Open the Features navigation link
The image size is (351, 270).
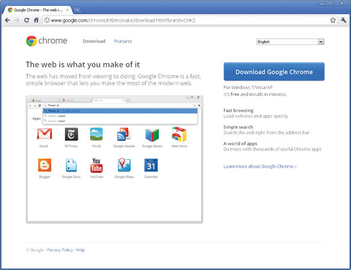(x=123, y=42)
